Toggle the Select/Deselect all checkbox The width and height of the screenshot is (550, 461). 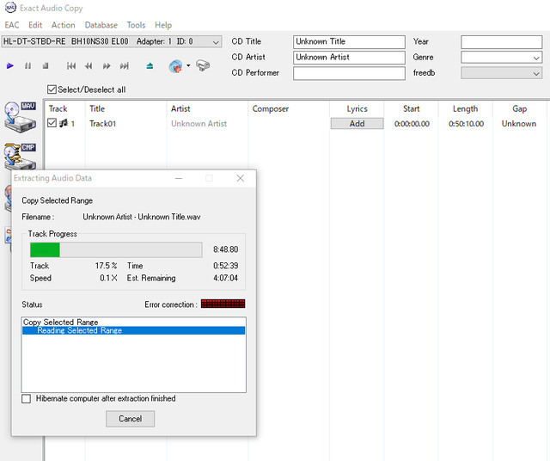tap(52, 89)
